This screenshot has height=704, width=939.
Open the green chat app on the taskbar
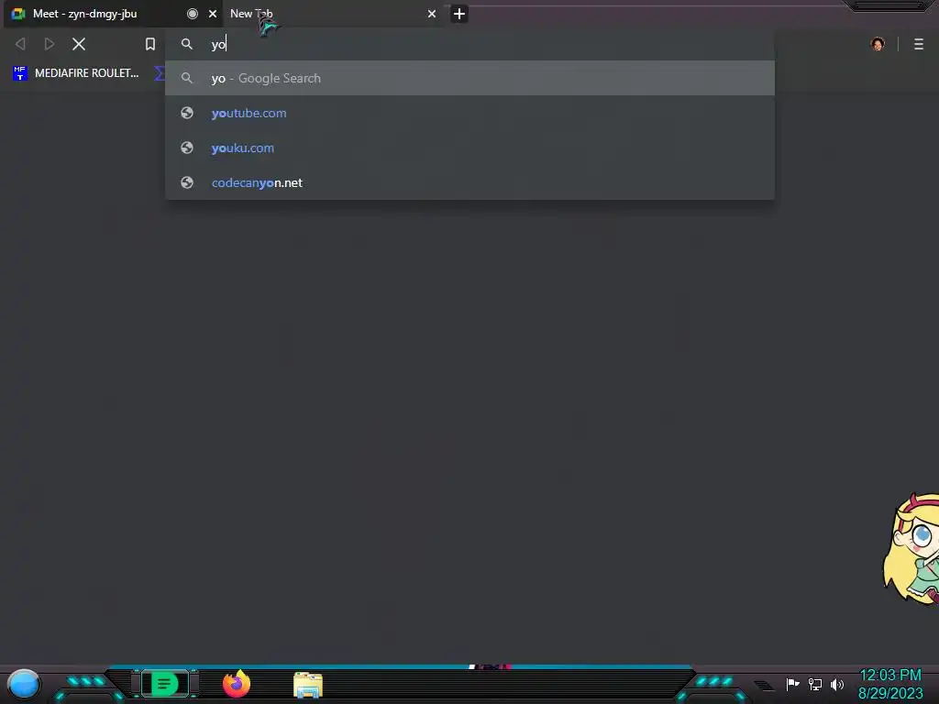click(165, 684)
